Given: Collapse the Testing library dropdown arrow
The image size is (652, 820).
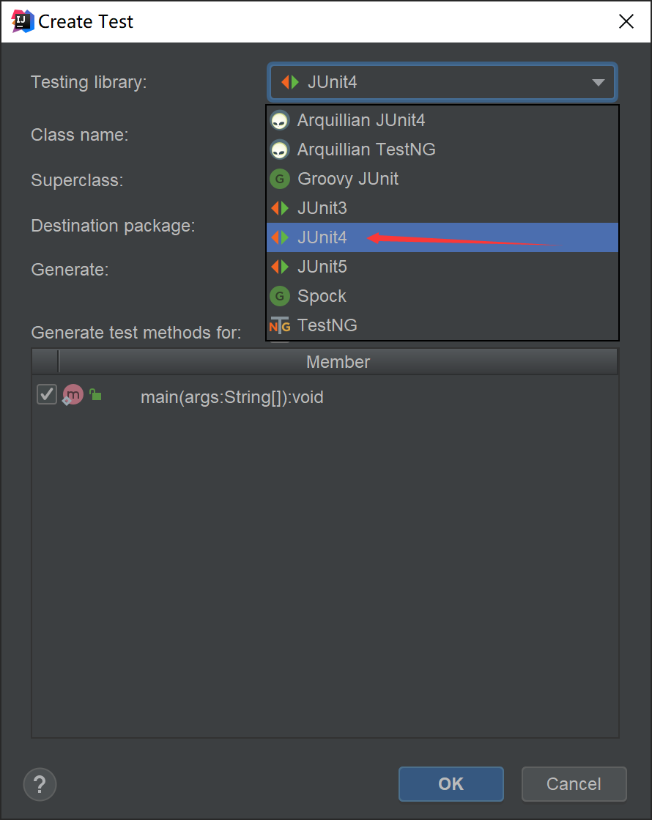Looking at the screenshot, I should point(599,82).
